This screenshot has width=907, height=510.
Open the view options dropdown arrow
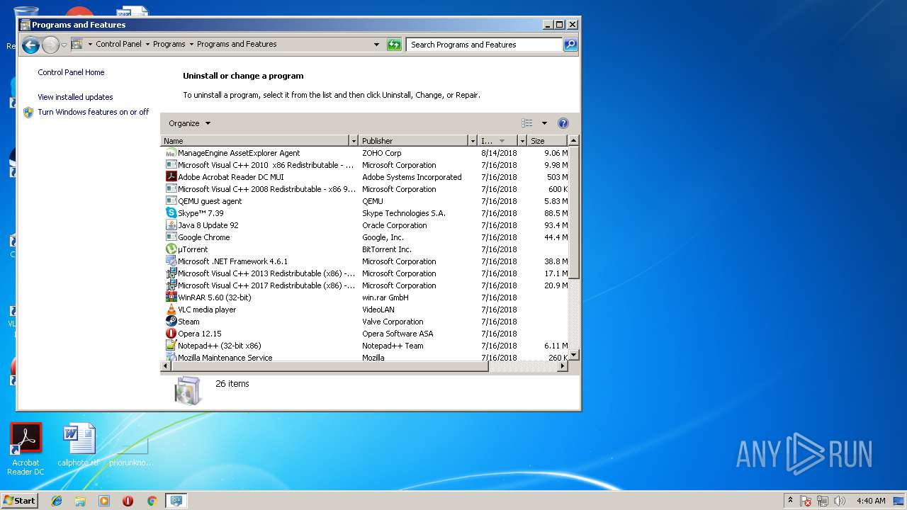pyautogui.click(x=544, y=123)
